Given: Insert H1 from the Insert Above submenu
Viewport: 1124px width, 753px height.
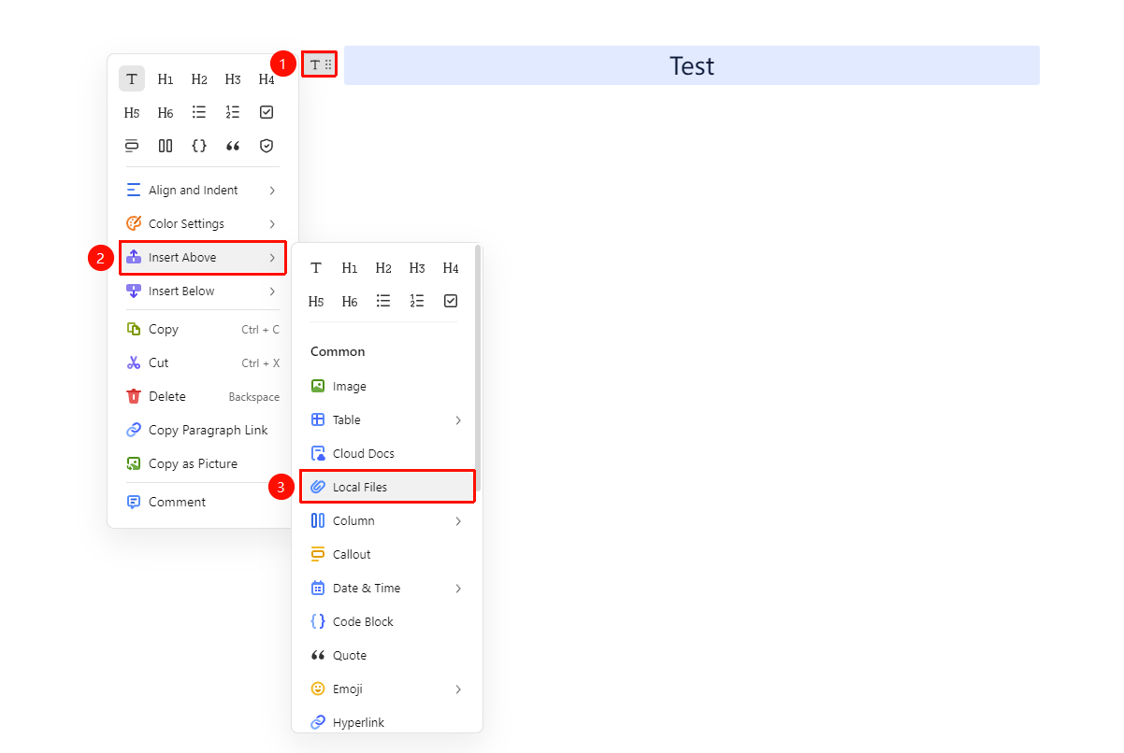Looking at the screenshot, I should [x=350, y=267].
